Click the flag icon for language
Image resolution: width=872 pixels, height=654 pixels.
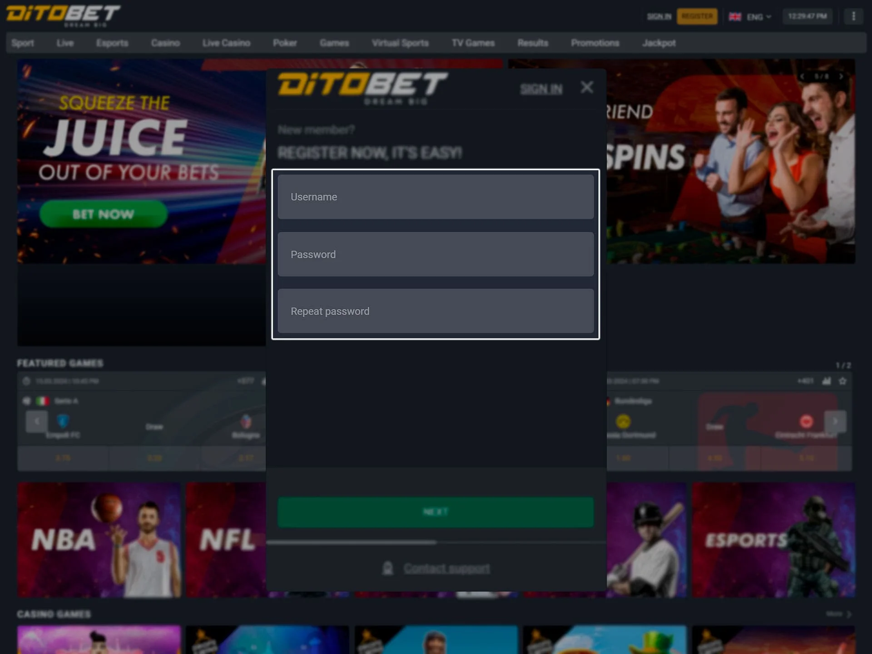(736, 16)
